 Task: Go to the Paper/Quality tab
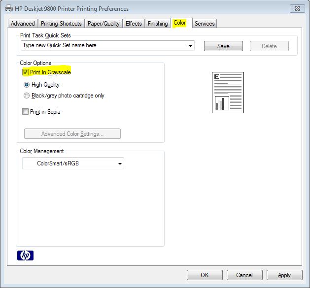(x=103, y=24)
